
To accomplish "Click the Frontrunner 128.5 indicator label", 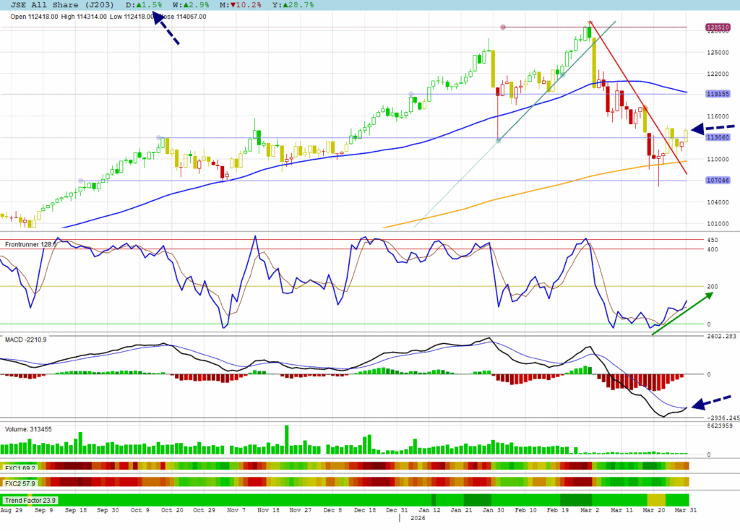I will coord(30,245).
